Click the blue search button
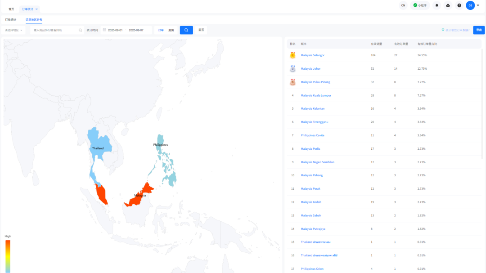Image resolution: width=486 pixels, height=273 pixels. tap(186, 30)
